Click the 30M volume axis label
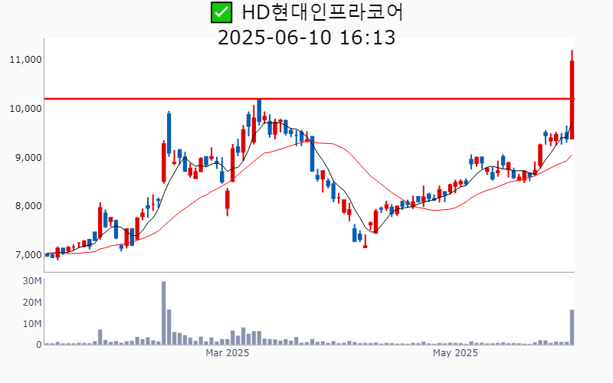 [x=32, y=281]
